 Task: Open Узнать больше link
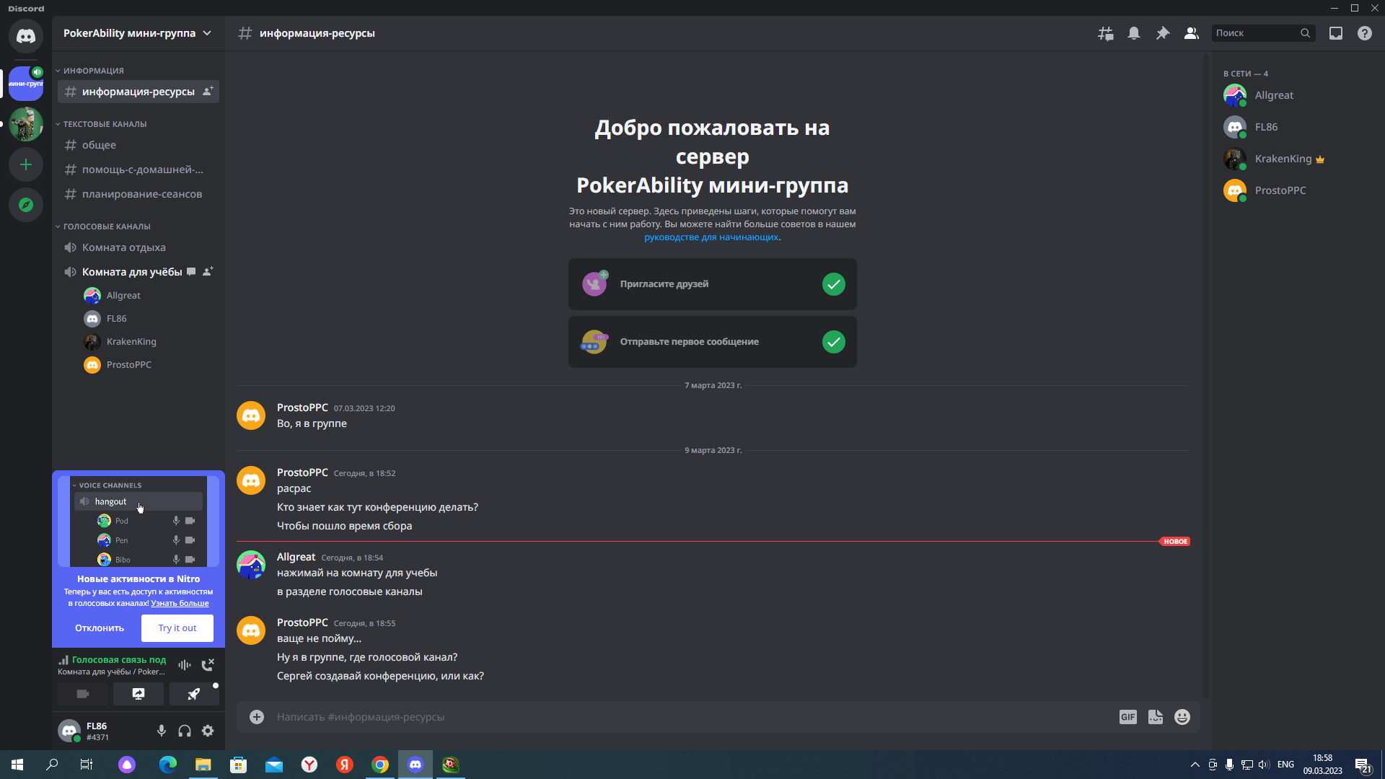tap(180, 604)
